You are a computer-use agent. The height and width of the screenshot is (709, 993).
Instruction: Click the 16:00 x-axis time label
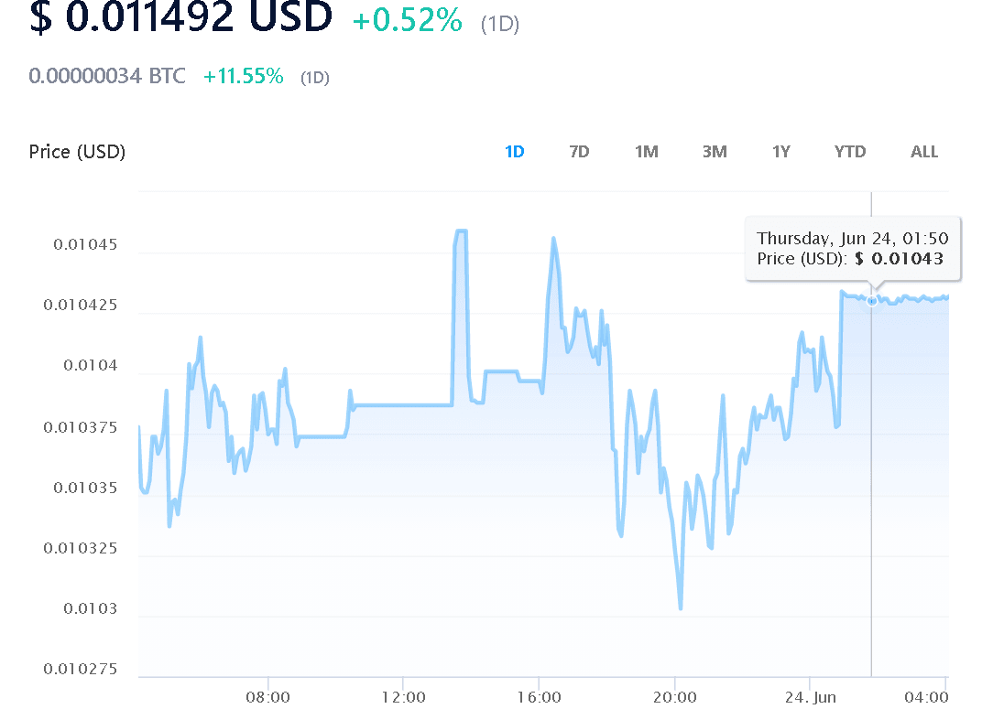[x=539, y=697]
